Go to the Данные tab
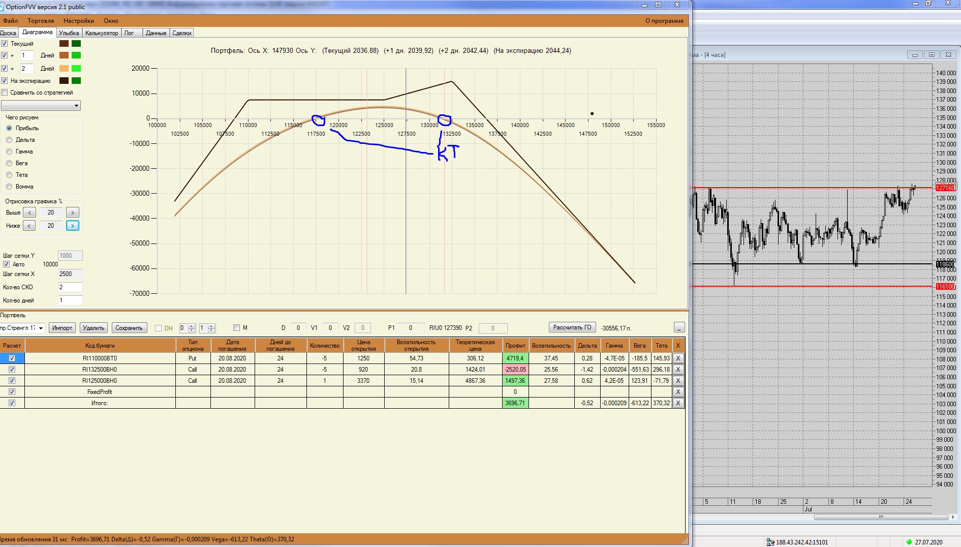This screenshot has height=547, width=961. click(156, 33)
